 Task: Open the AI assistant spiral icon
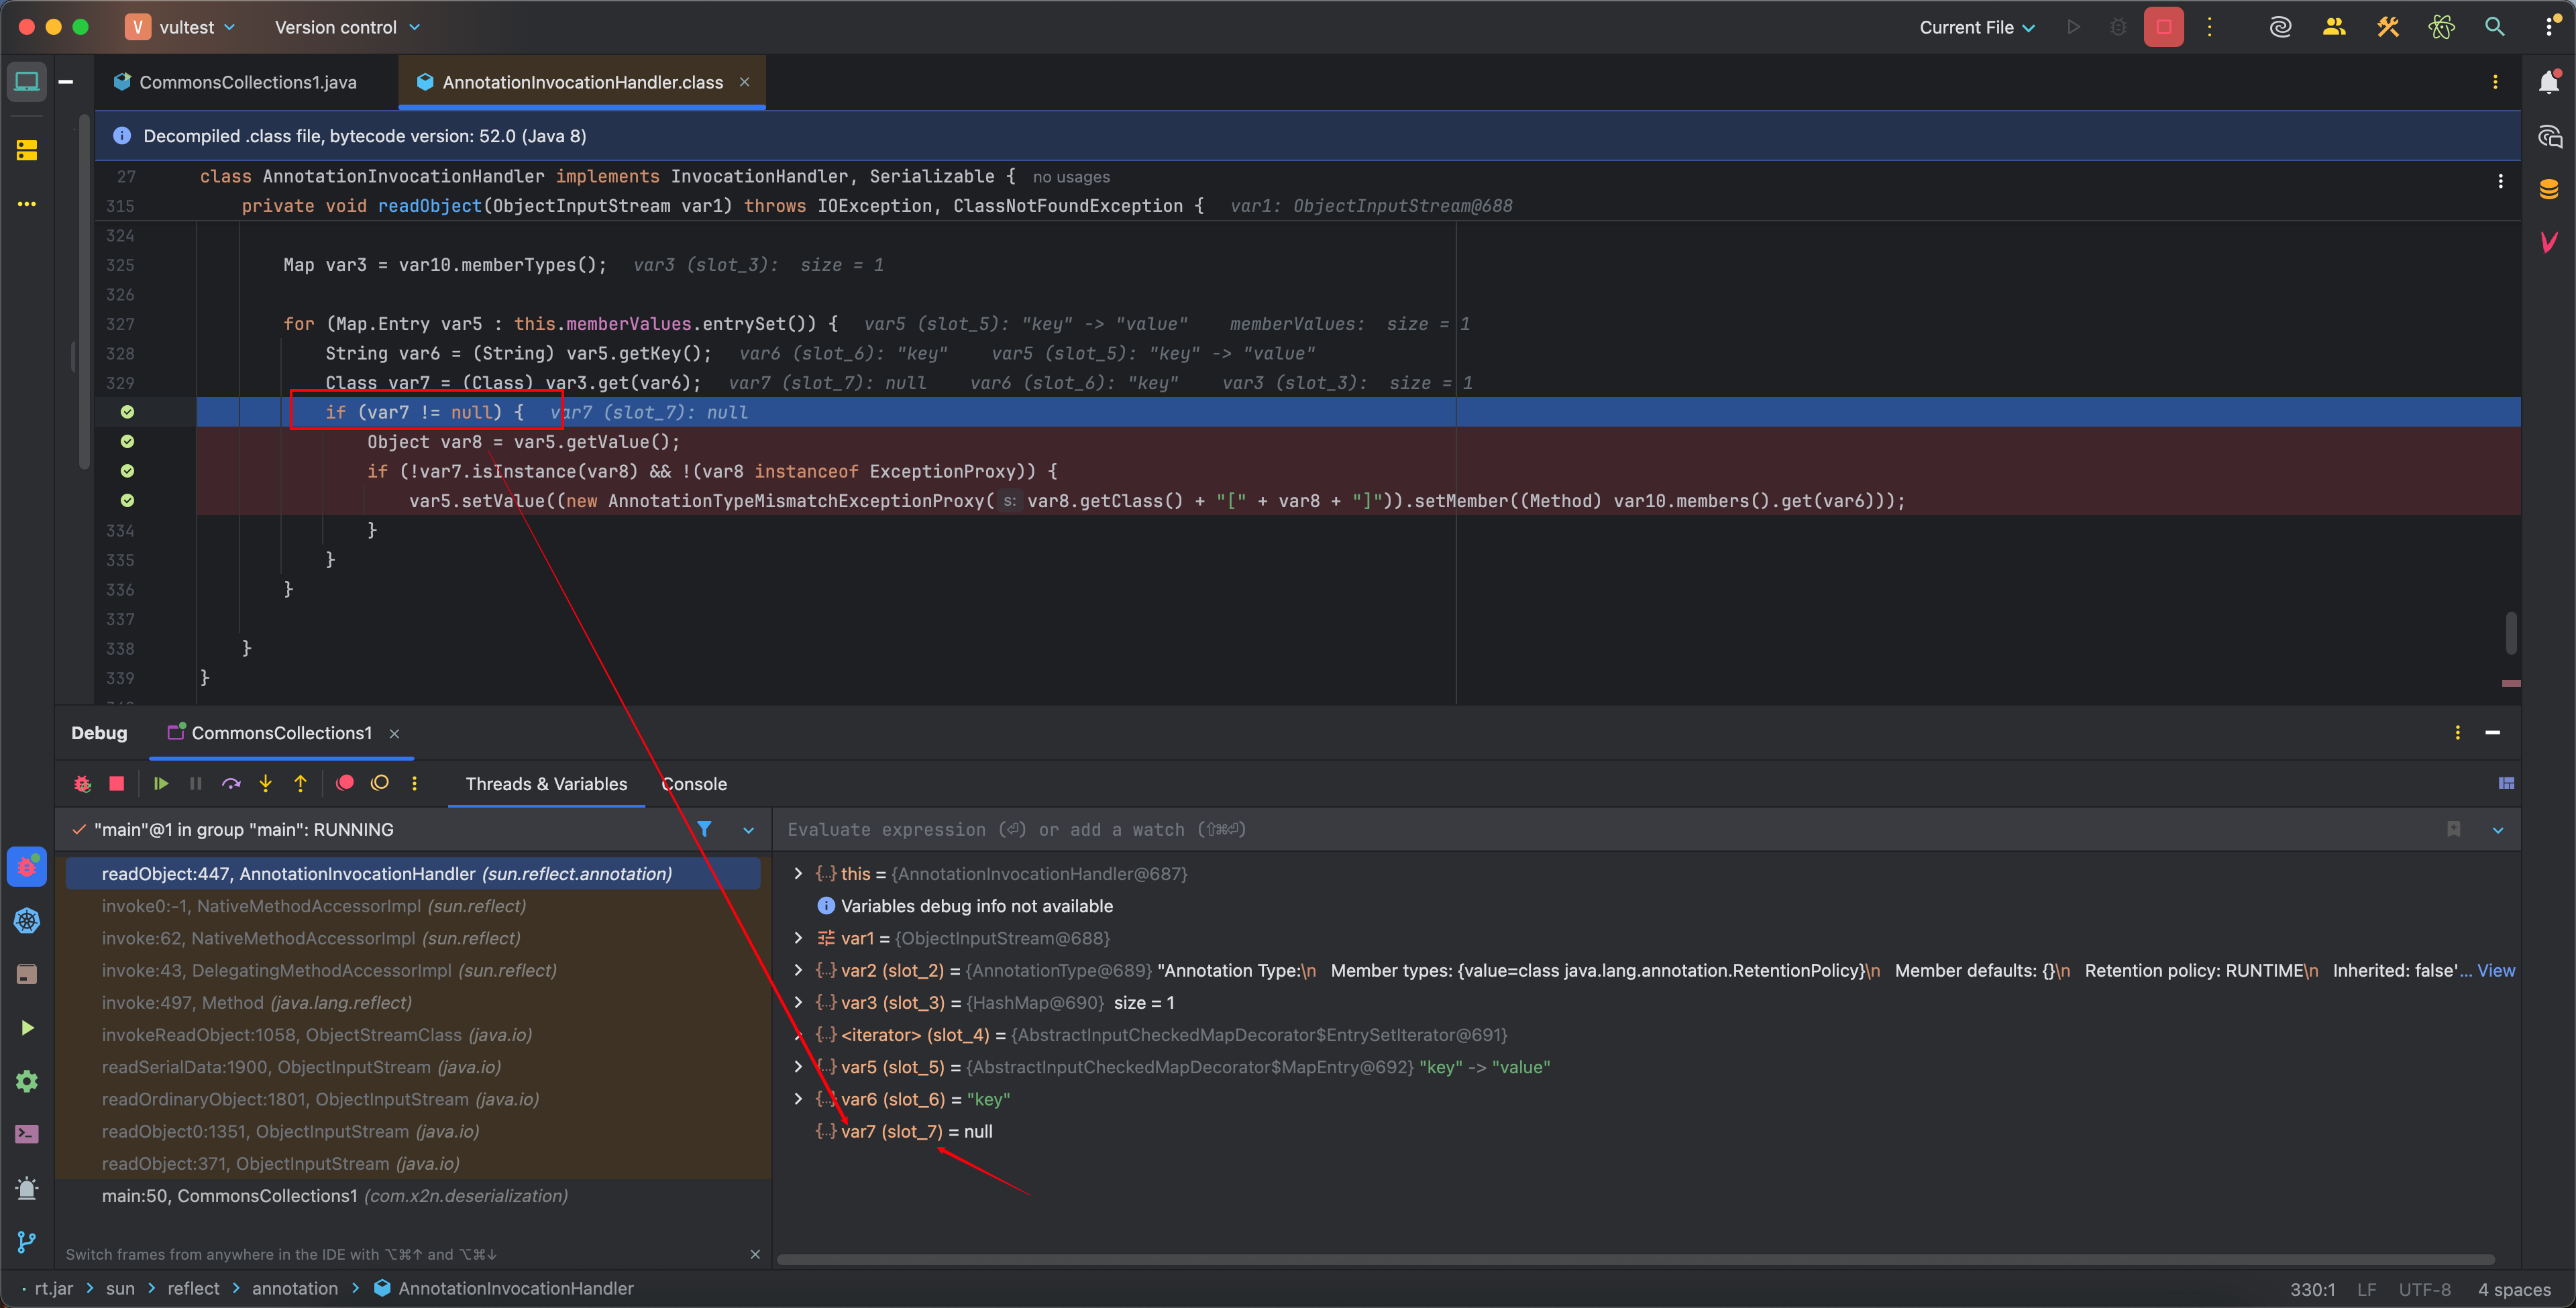(x=2279, y=27)
